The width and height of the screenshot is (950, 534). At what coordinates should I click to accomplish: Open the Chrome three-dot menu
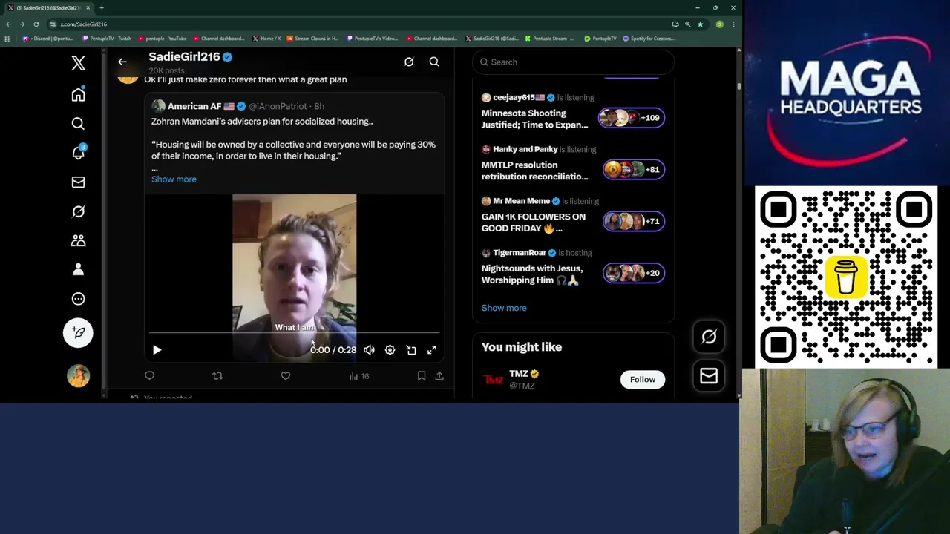point(733,24)
